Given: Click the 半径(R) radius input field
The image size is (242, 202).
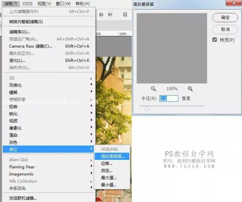Looking at the screenshot, I should [169, 98].
